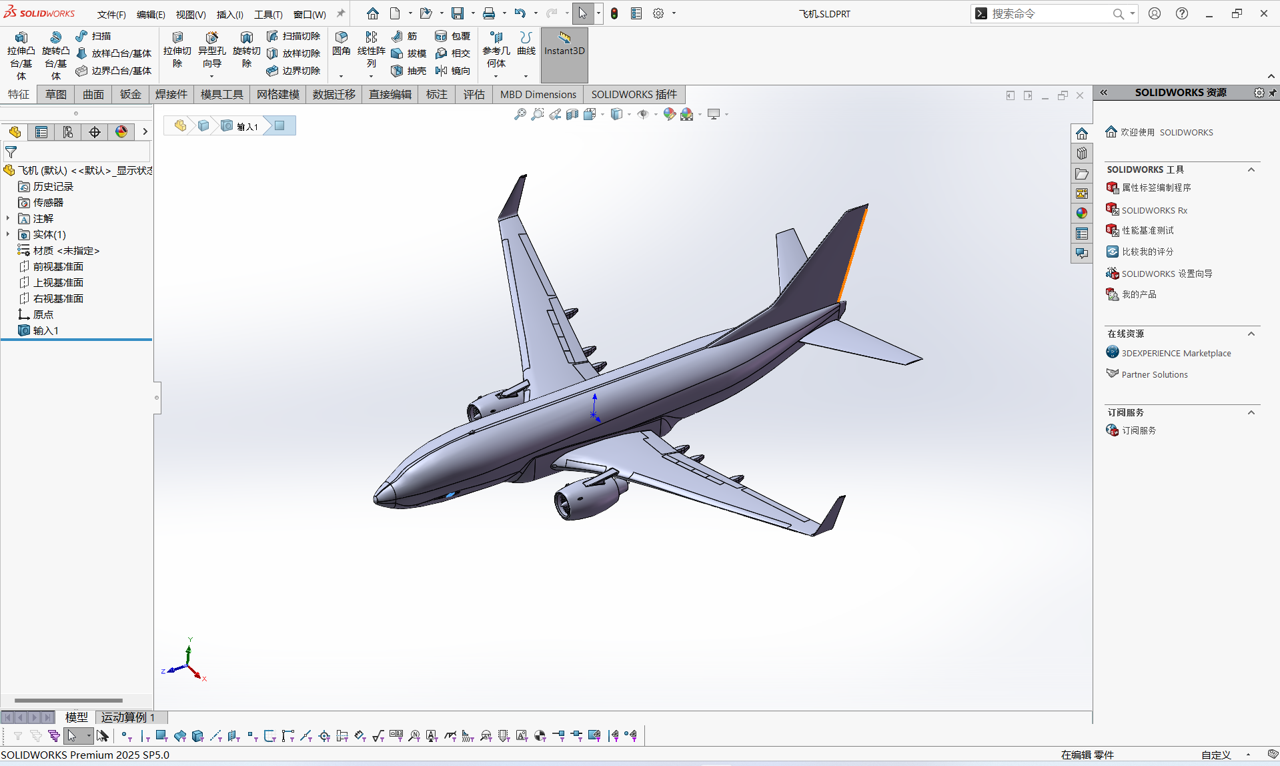The image size is (1280, 766).
Task: Pin the menu bar with the pushpin
Action: 341,13
